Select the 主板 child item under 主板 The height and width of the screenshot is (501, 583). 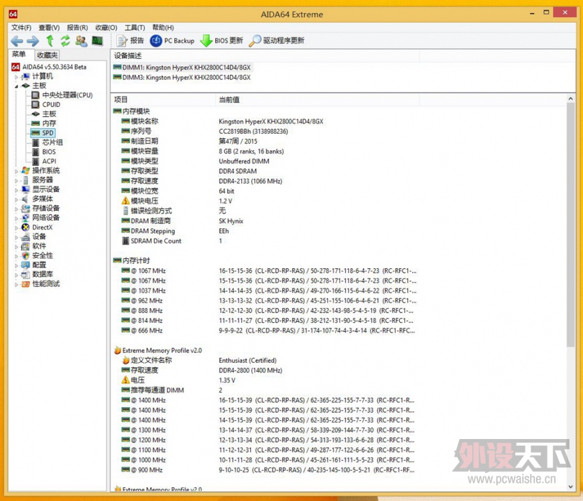point(49,114)
